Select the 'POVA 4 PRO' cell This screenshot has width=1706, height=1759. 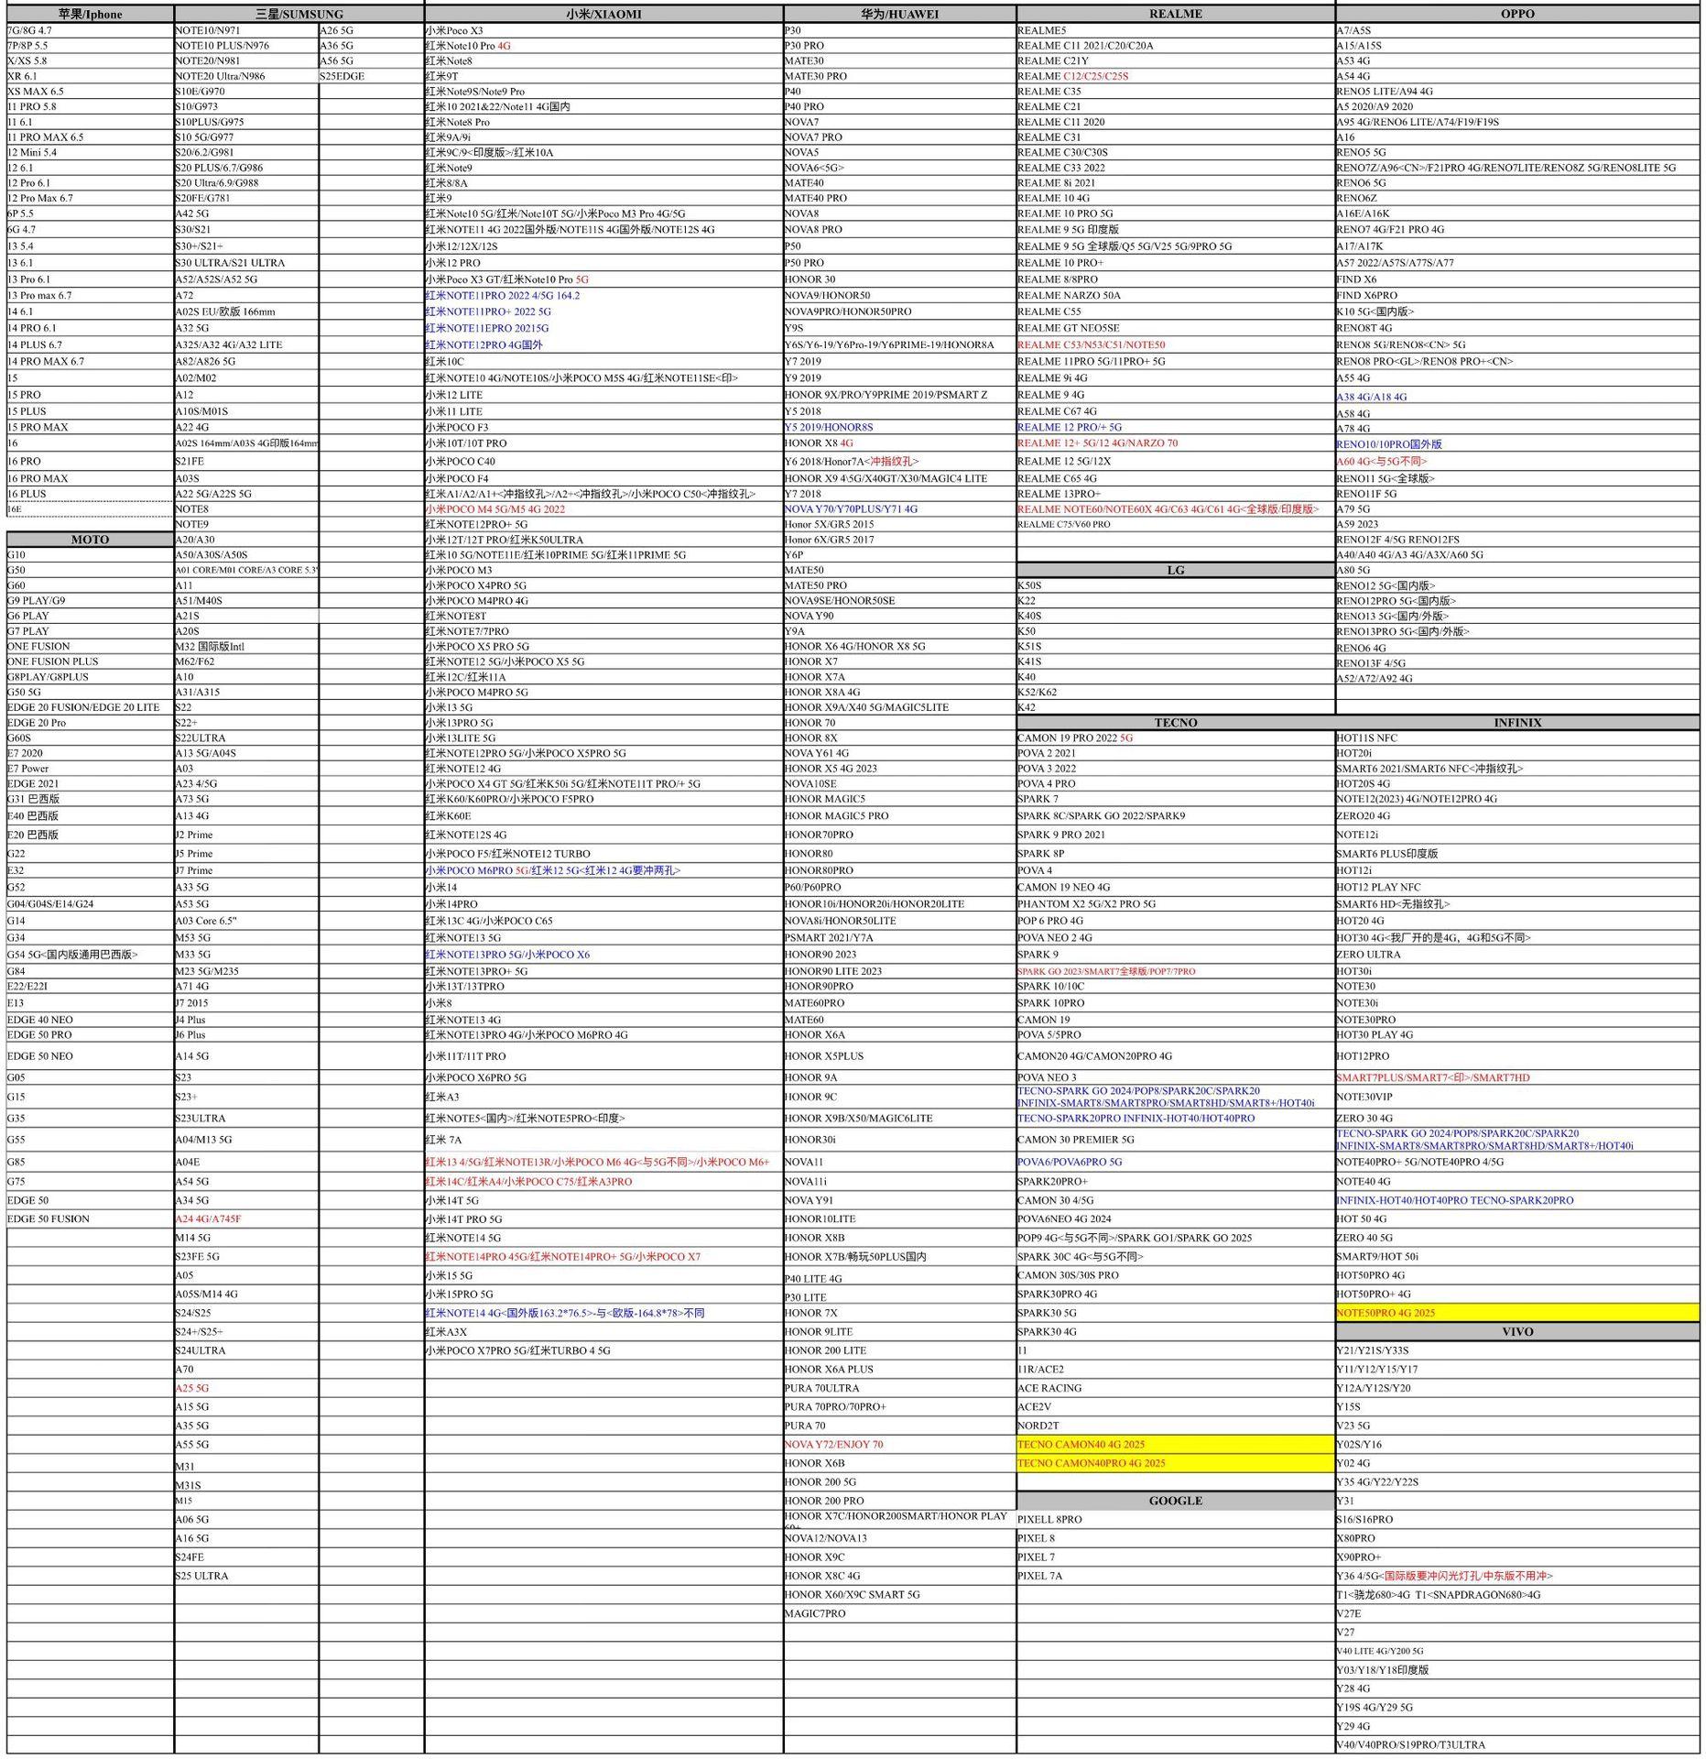(x=1176, y=783)
